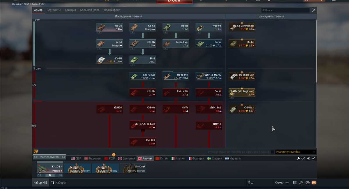The image size is (349, 189).
Task: Select the Type 94 vehicle card
Action: 209,27
